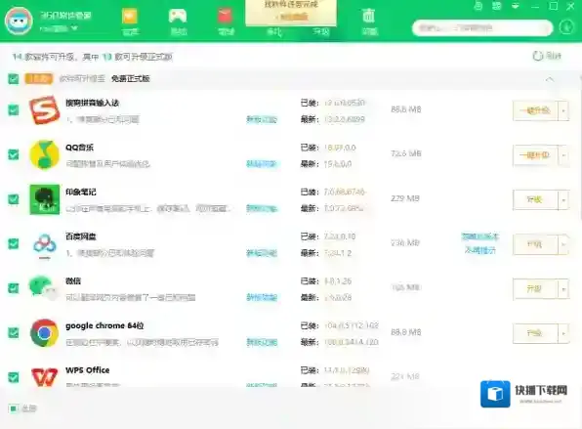
Task: Switch to the 升级 tab
Action: (x=320, y=32)
